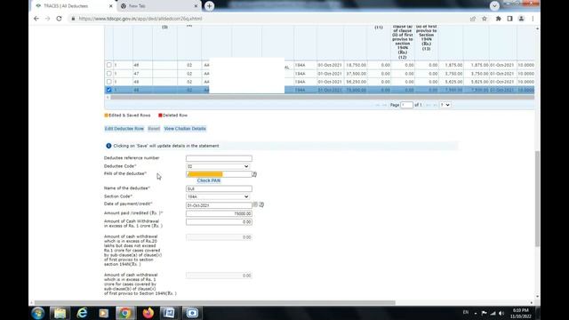Open the Section Code dropdown
569x320 pixels.
pos(218,196)
